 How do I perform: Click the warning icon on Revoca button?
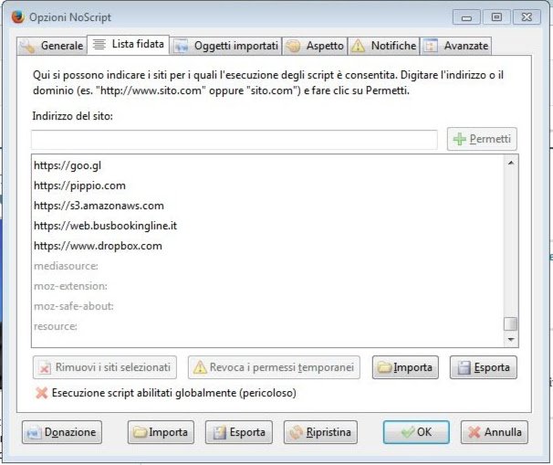click(x=200, y=367)
